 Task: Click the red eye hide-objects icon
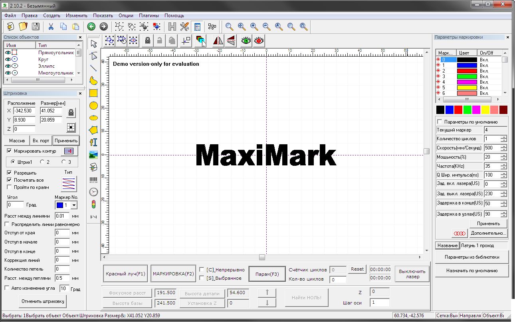[259, 40]
